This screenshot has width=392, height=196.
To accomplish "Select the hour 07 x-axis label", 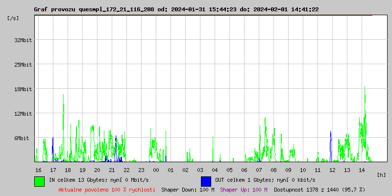I will tap(259, 170).
